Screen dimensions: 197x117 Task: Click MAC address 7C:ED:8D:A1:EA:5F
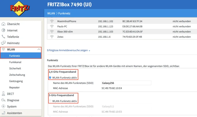coord(133,31)
